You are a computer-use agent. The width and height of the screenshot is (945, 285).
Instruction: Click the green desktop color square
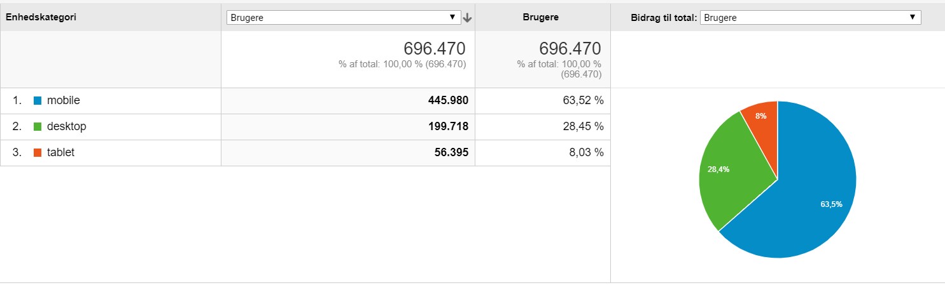pos(38,127)
